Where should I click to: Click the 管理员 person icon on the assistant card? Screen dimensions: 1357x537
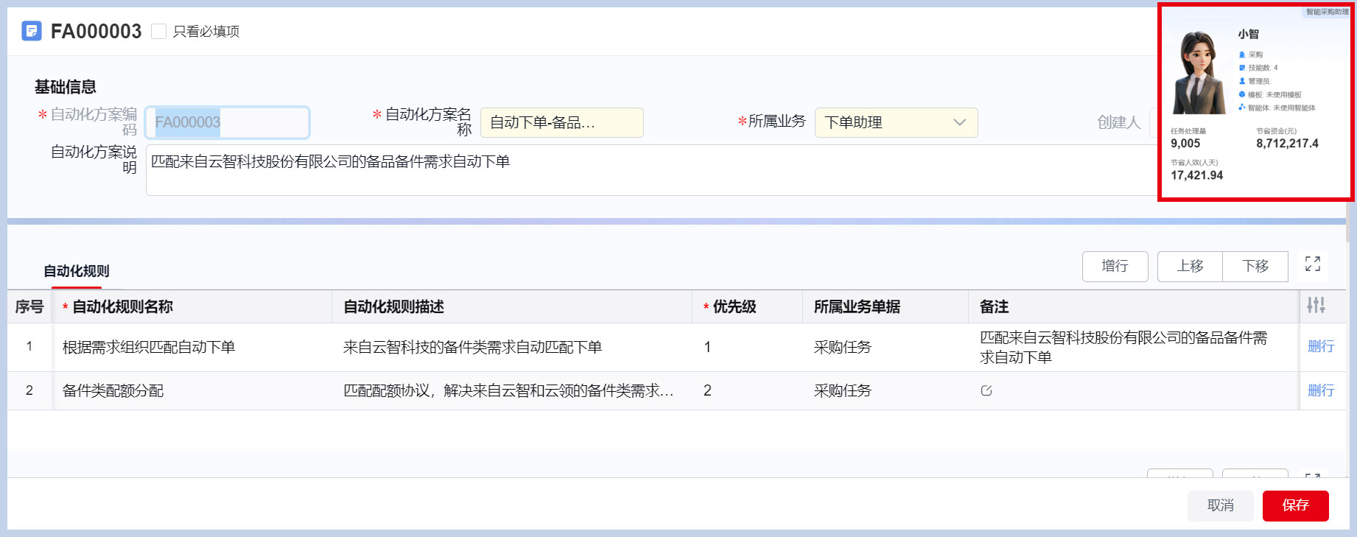point(1242,81)
